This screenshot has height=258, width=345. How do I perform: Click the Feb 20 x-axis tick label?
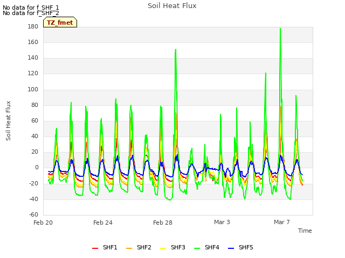[x=43, y=223]
